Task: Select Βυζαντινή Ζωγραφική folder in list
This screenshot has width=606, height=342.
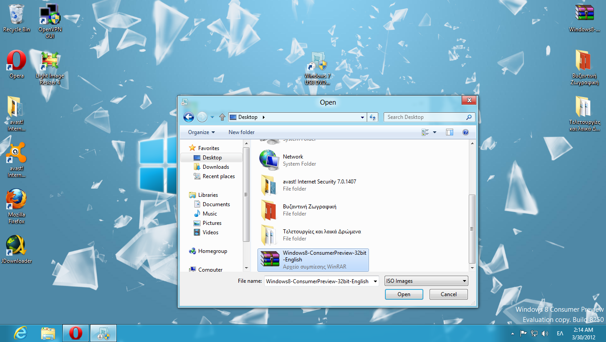Action: [x=313, y=210]
